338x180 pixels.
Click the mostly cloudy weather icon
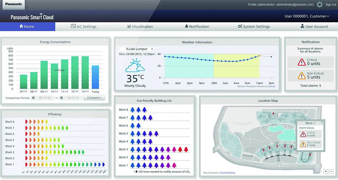tap(135, 65)
